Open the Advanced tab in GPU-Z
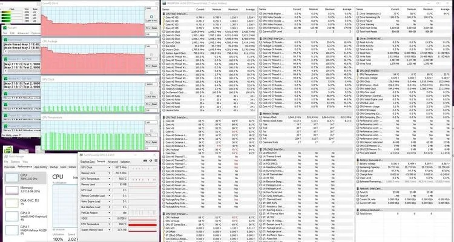 coord(114,162)
